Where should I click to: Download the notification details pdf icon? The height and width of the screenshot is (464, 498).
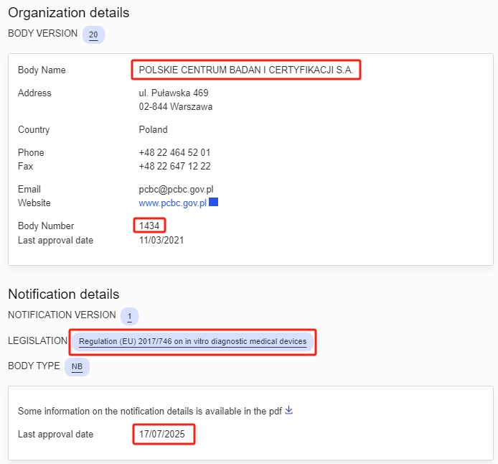pyautogui.click(x=288, y=410)
